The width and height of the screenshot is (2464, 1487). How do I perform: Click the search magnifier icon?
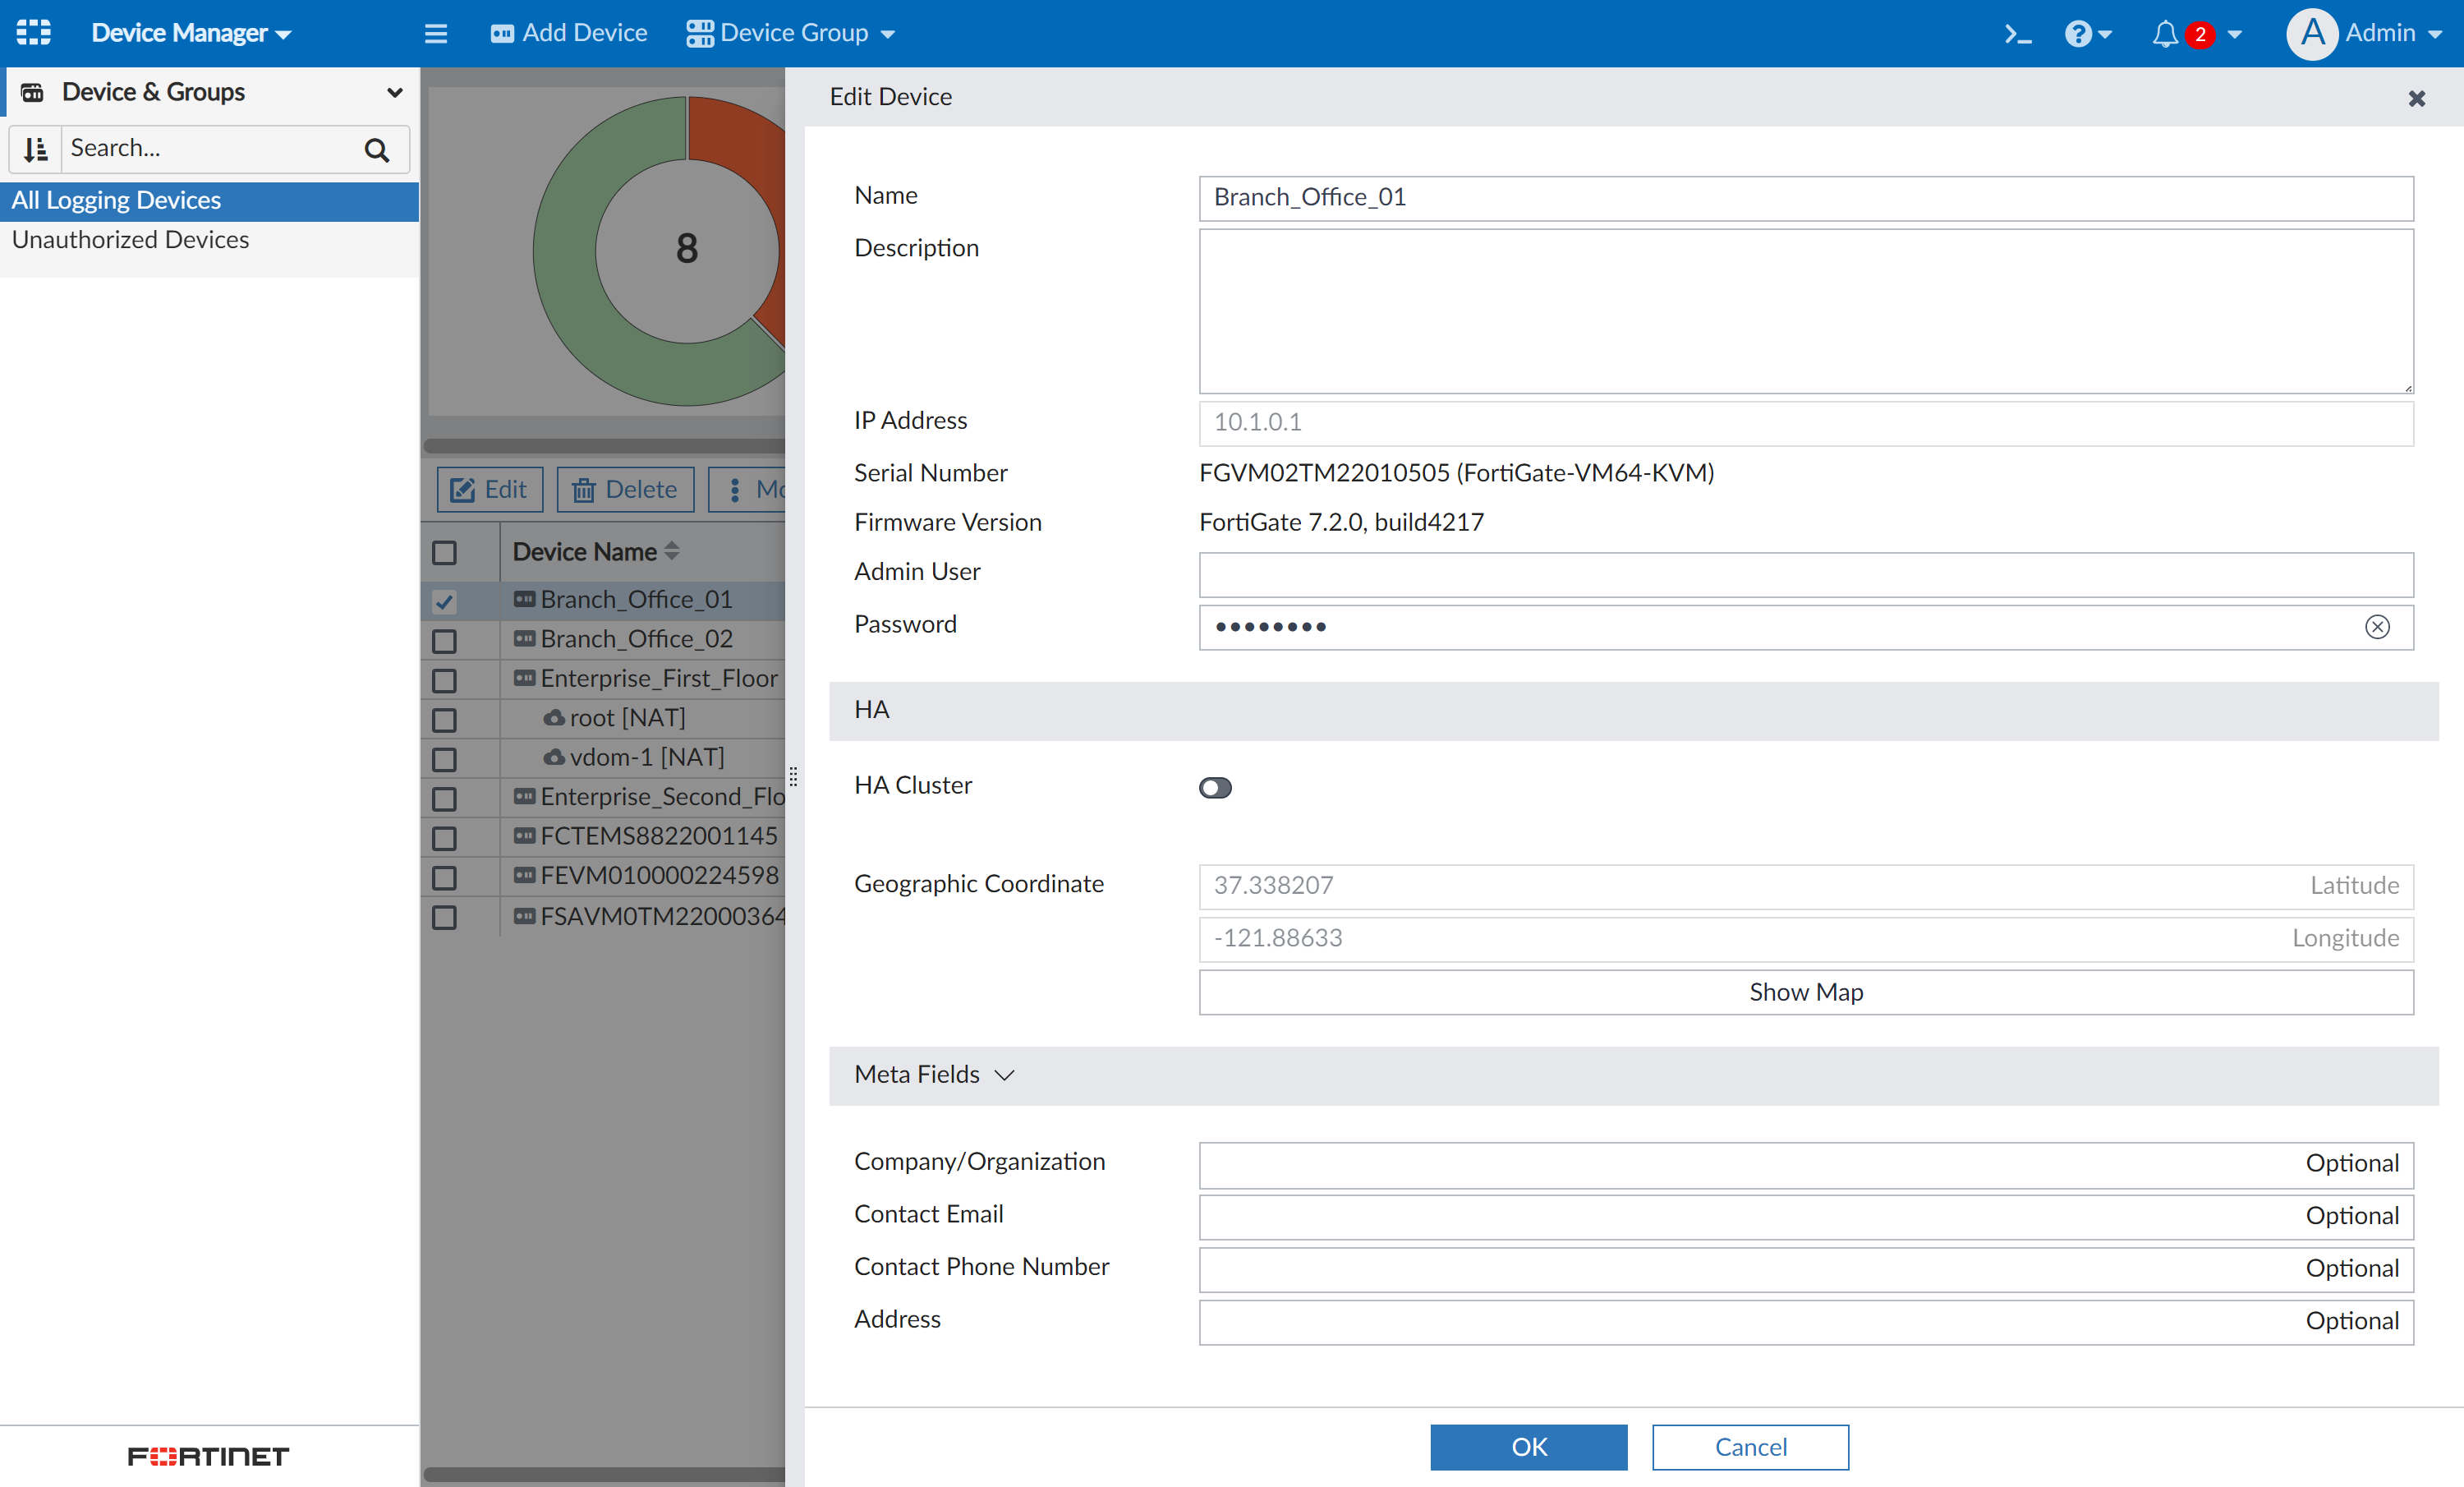click(x=377, y=150)
